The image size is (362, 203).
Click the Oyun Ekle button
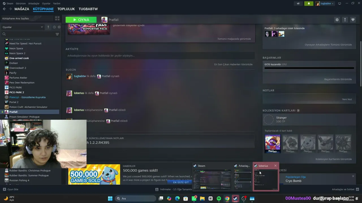11,189
